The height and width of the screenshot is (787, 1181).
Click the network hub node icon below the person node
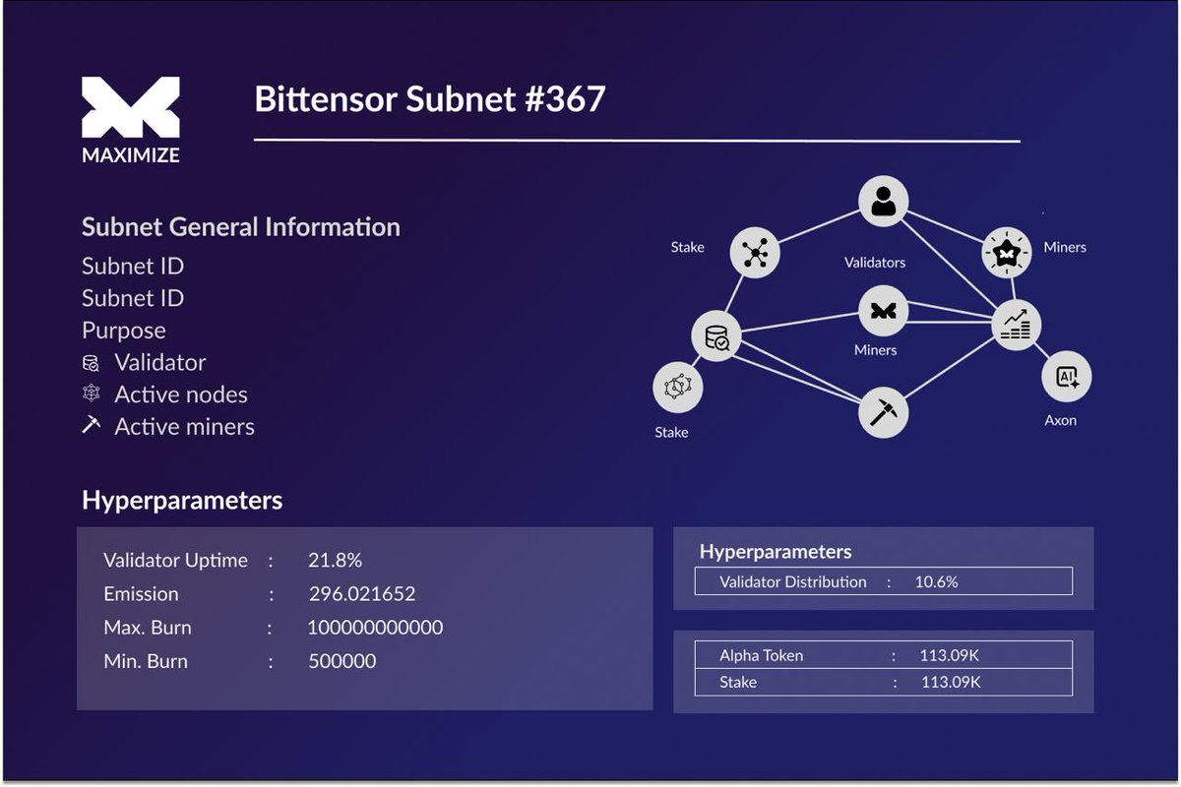pyautogui.click(x=755, y=253)
